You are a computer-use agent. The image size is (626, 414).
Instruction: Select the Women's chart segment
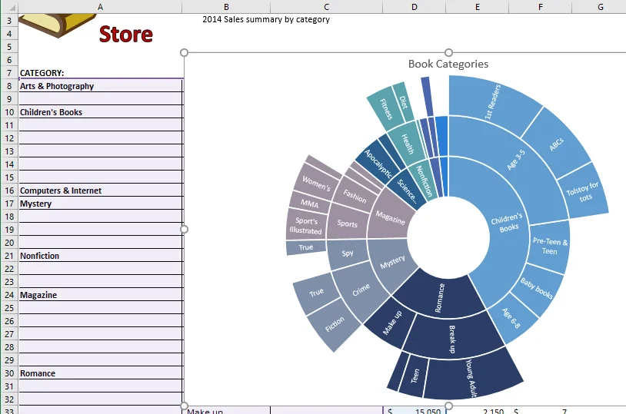point(316,184)
